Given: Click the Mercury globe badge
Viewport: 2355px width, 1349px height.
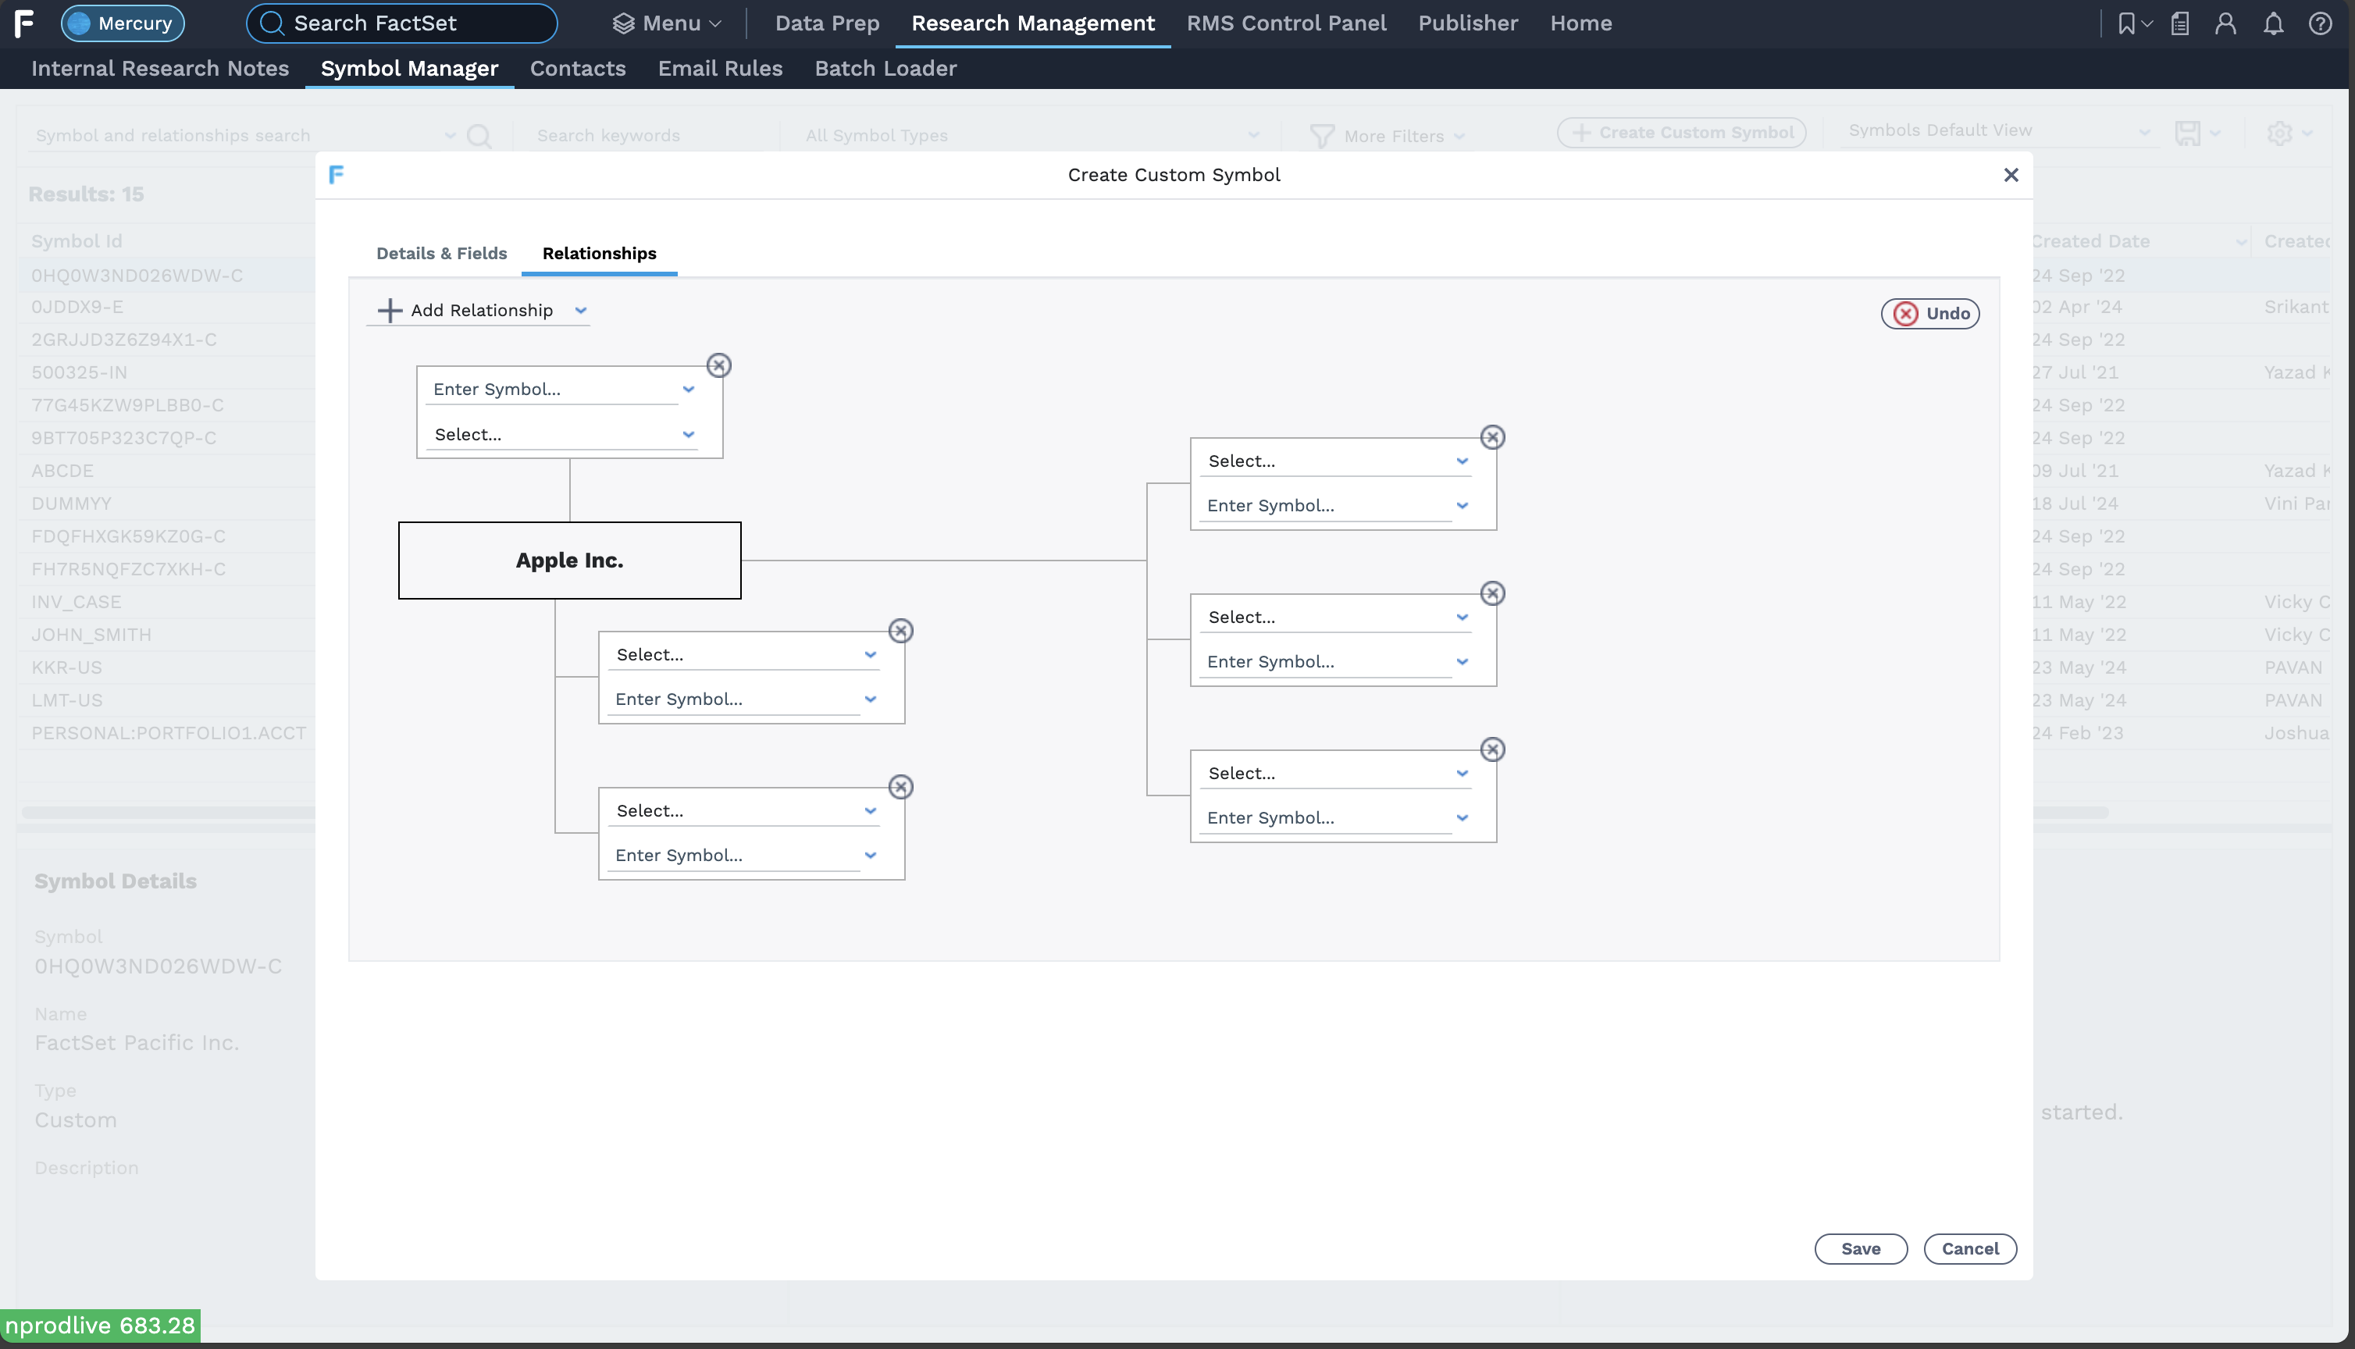Looking at the screenshot, I should [x=123, y=23].
